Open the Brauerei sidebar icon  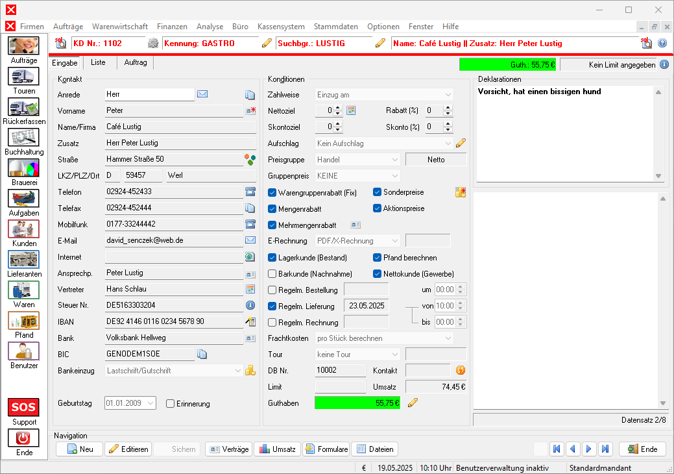click(23, 168)
